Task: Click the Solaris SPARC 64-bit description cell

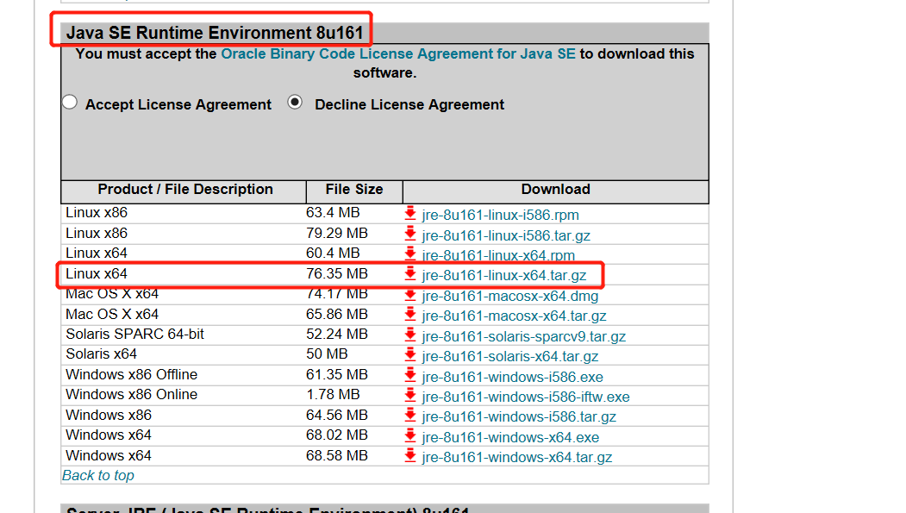Action: point(135,334)
